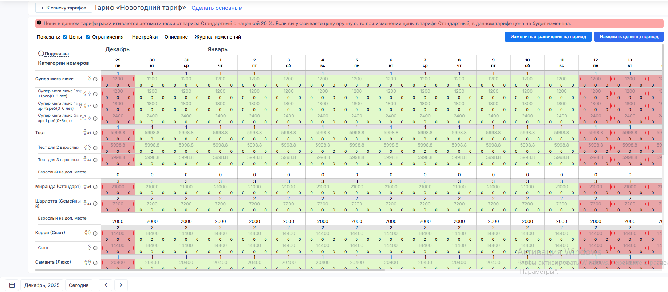Uncheck the Цены checkbox

pos(65,37)
